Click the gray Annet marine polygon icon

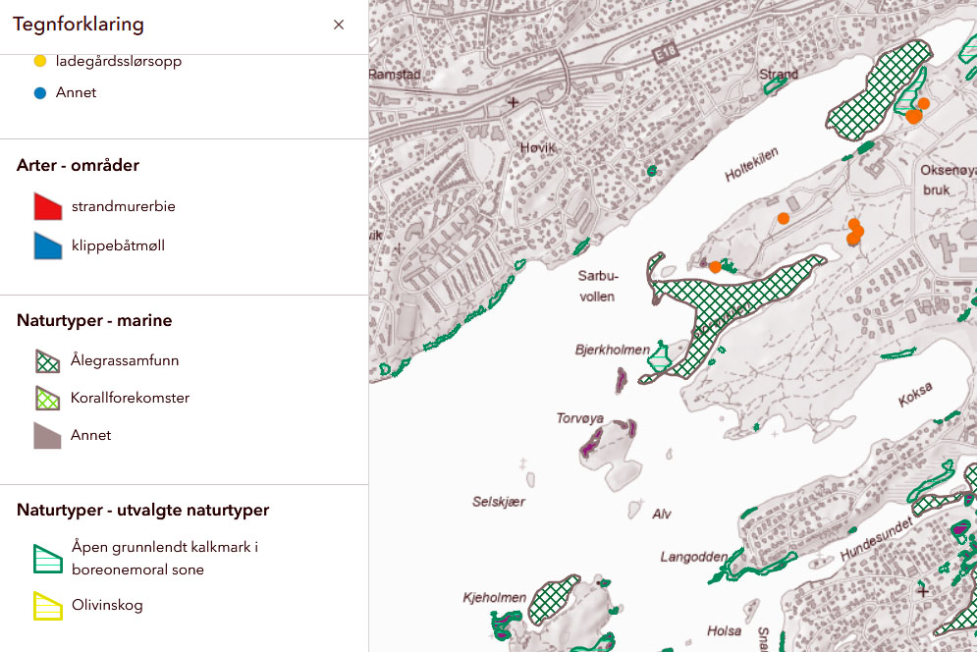tap(48, 435)
